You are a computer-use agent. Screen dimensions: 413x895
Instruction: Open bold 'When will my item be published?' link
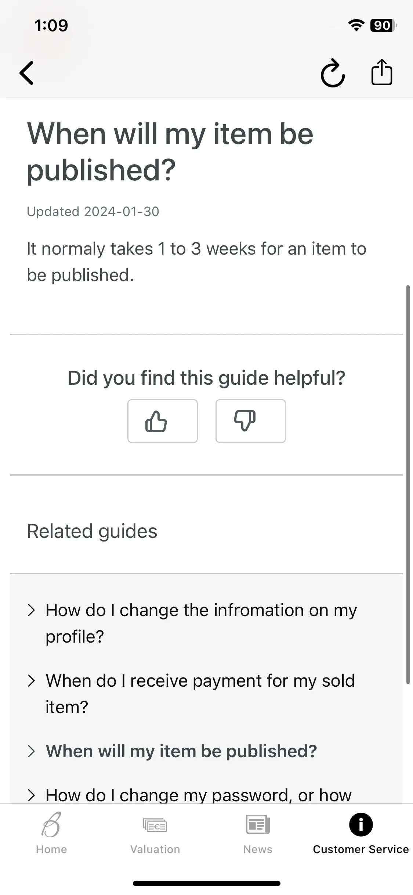point(181,751)
